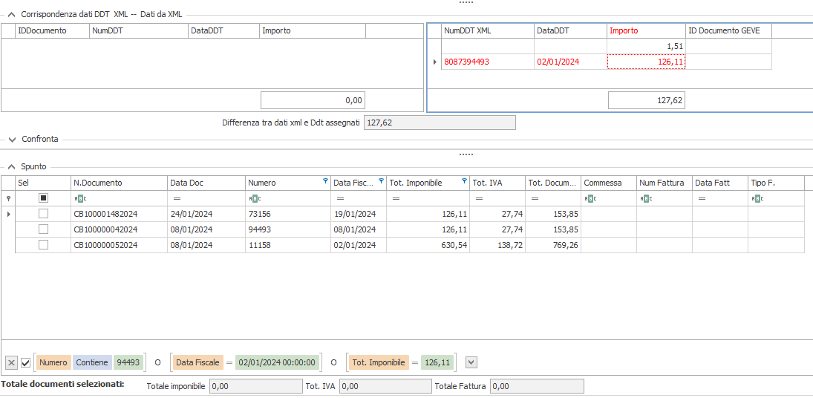Remove the filter with the X button

point(12,363)
